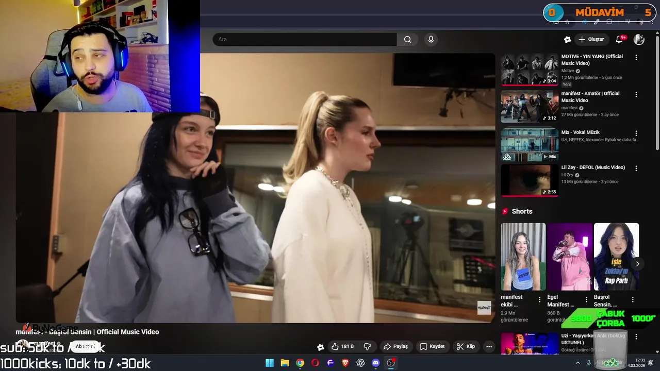Click 'manifest - Amatör | Official Music Video' title

tap(590, 97)
